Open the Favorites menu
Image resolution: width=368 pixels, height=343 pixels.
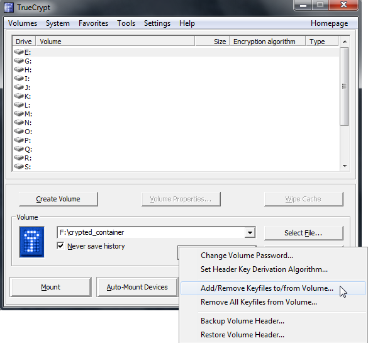[93, 23]
